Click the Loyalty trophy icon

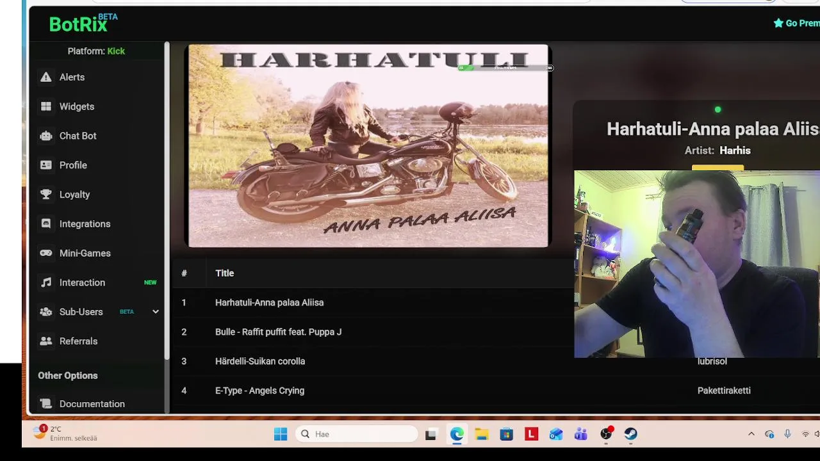point(45,195)
